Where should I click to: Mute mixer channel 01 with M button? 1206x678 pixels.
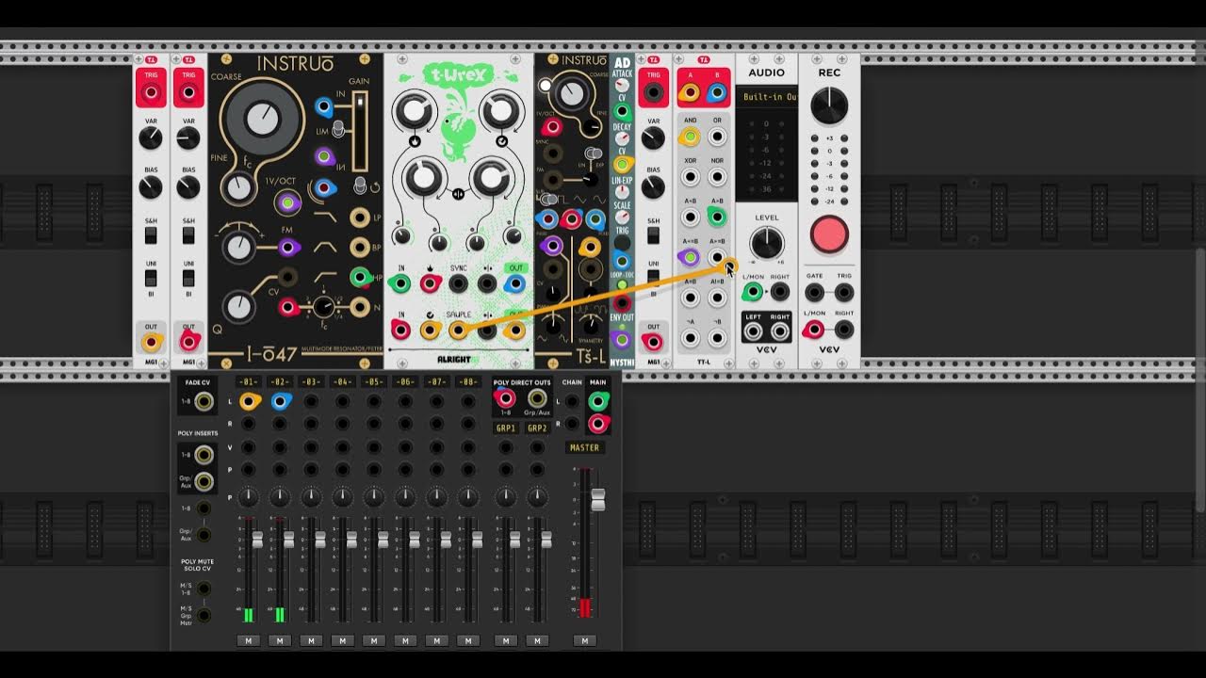tap(248, 640)
